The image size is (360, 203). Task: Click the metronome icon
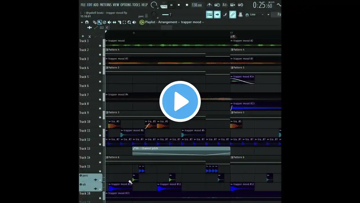(210, 5)
